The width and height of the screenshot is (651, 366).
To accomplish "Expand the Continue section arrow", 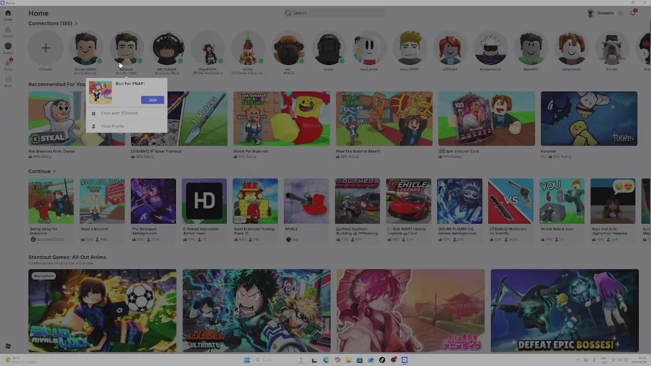I will pyautogui.click(x=54, y=171).
